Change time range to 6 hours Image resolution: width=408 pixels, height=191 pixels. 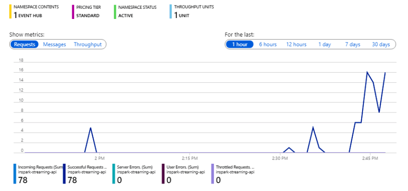pos(268,44)
